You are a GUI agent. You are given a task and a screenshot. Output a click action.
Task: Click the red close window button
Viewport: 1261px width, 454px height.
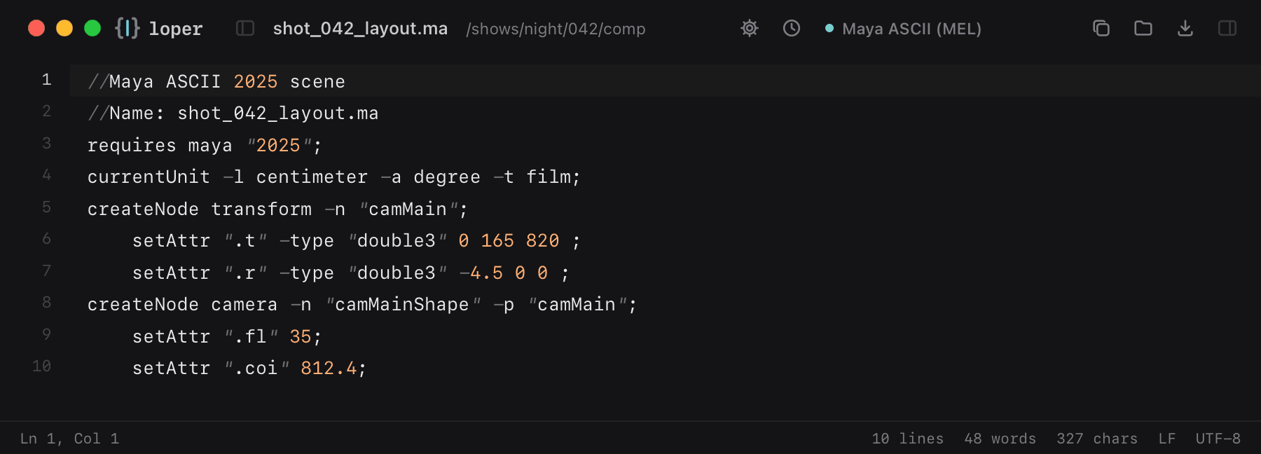pos(36,28)
